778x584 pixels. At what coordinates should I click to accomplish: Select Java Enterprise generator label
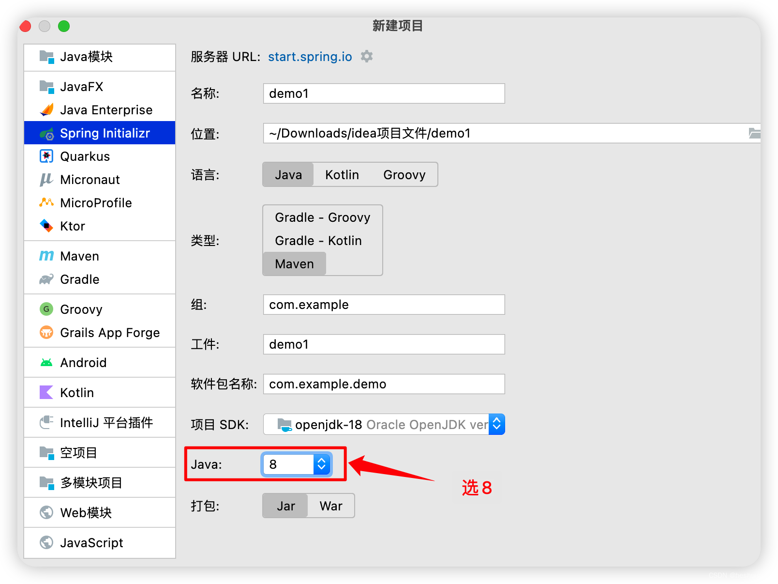click(106, 110)
